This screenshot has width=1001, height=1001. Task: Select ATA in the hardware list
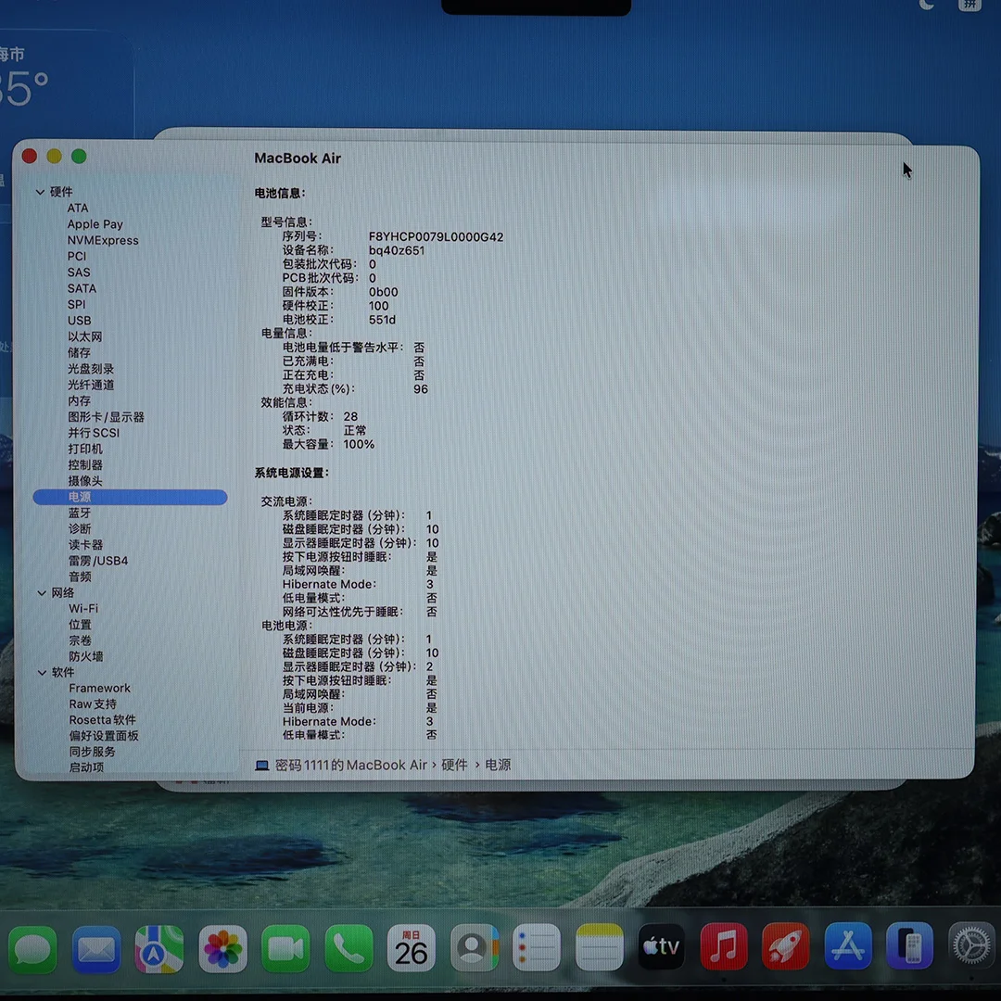click(x=78, y=209)
